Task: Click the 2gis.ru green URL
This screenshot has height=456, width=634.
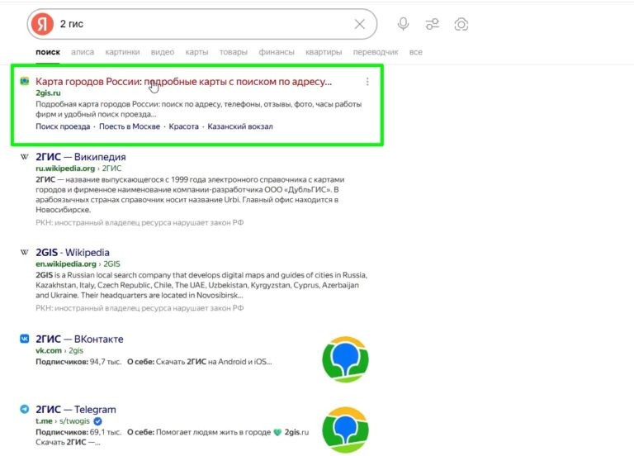Action: pos(48,93)
